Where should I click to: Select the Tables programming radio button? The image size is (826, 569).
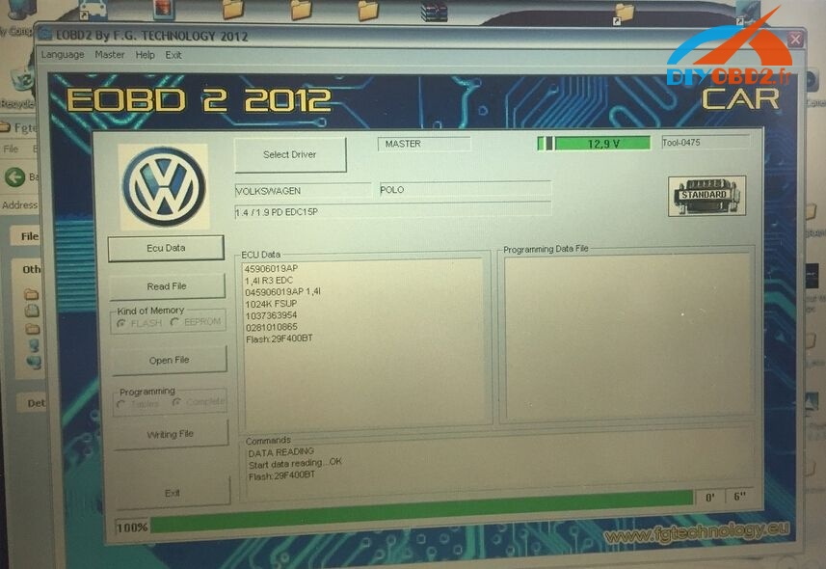coord(121,404)
